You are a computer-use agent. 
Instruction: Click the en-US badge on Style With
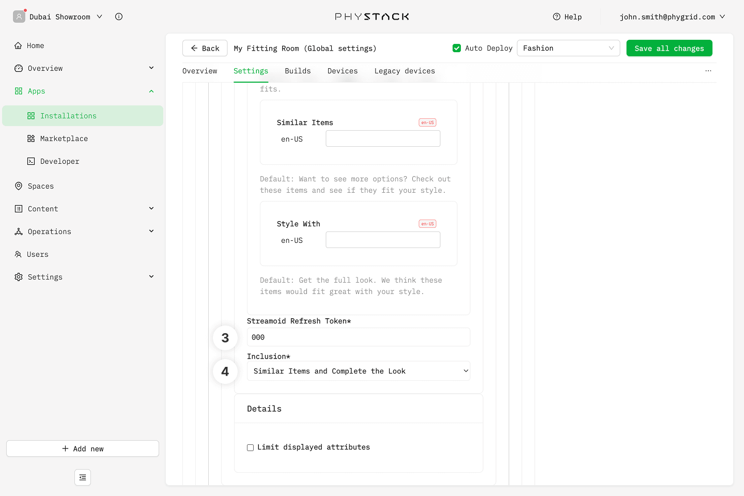click(x=427, y=224)
